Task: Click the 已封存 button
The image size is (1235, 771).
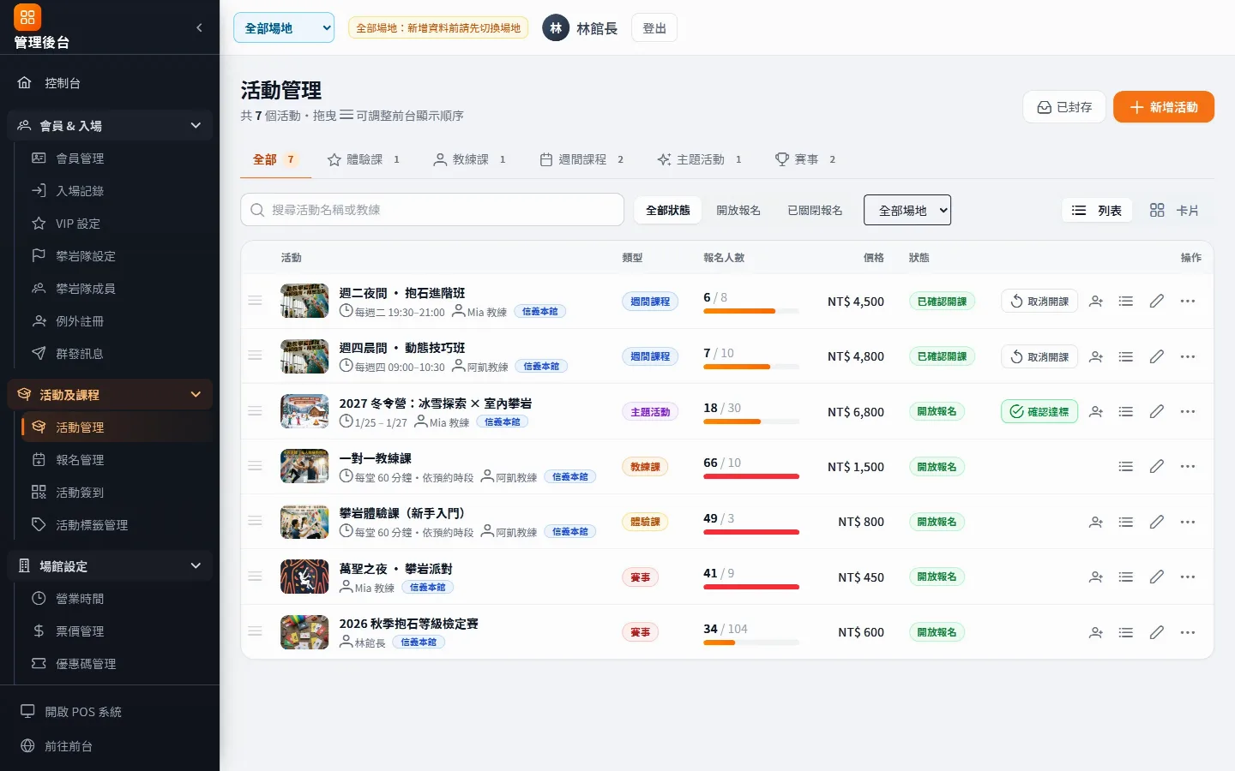Action: point(1064,107)
